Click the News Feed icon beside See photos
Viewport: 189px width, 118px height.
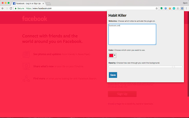tap(26, 54)
